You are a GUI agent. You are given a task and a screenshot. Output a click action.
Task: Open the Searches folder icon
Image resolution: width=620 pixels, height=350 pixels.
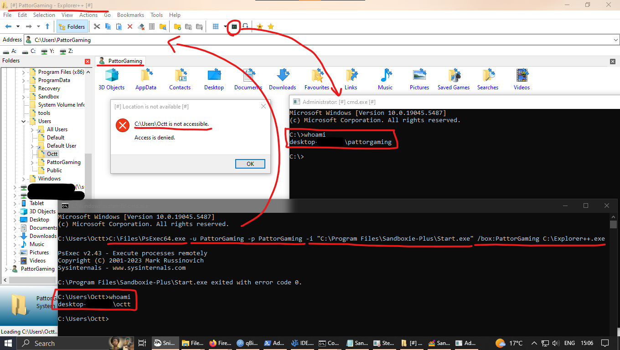(488, 79)
